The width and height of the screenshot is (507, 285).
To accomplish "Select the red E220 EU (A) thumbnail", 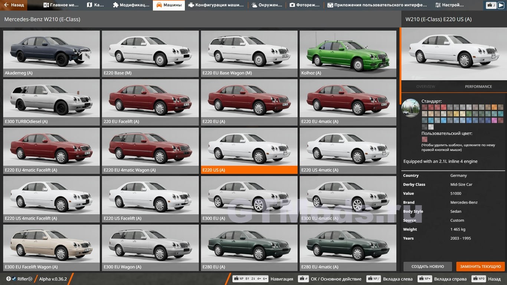I will click(249, 102).
